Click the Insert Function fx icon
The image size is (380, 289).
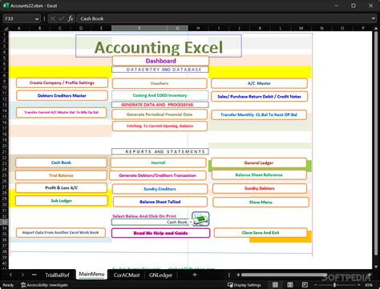71,18
